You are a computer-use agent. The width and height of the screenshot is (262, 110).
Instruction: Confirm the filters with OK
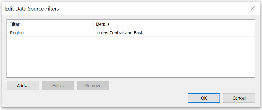(204, 98)
